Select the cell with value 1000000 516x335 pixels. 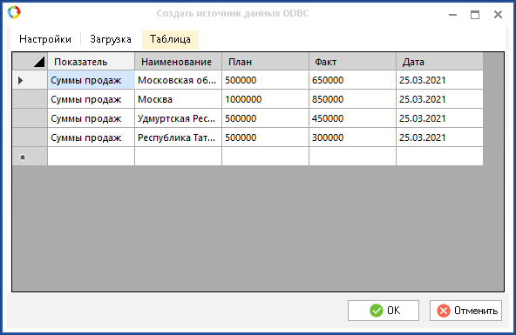(265, 99)
